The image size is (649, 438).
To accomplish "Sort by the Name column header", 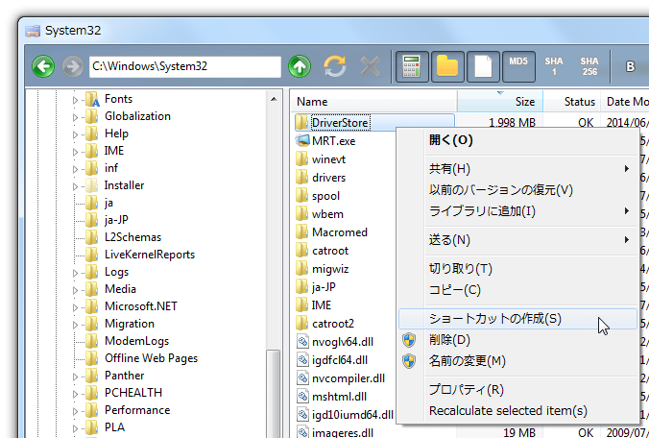I will (x=373, y=102).
